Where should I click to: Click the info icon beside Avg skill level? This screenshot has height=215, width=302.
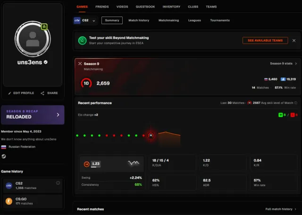click(296, 103)
